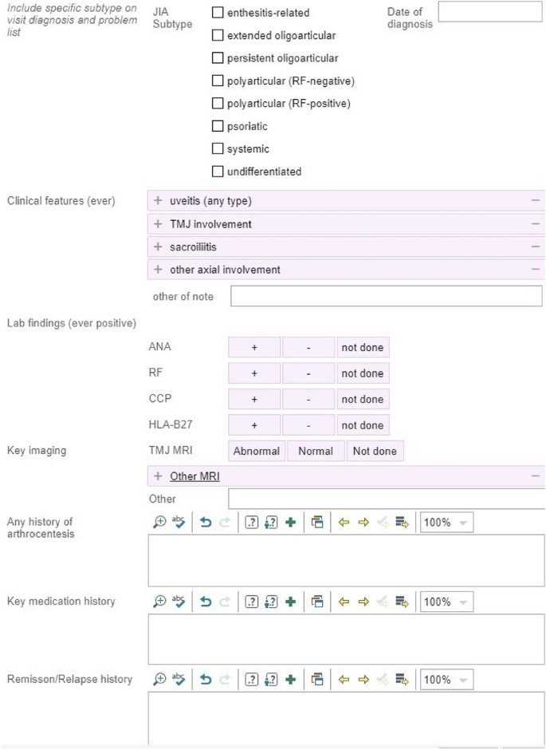Click green plus icon in Key medication toolbar

click(290, 601)
